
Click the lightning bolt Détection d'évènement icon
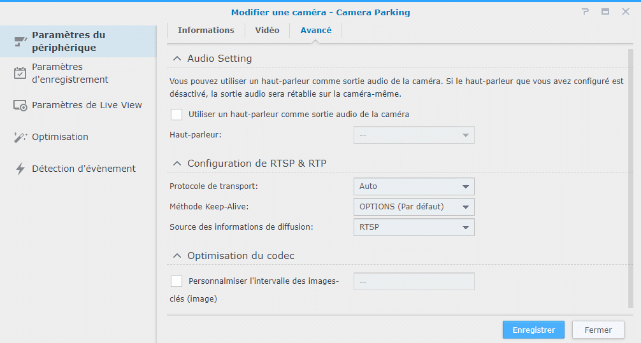20,169
